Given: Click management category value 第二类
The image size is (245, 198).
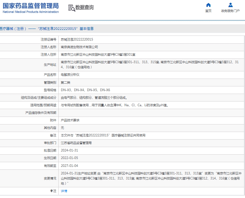Looking at the screenshot, I should [66, 82].
